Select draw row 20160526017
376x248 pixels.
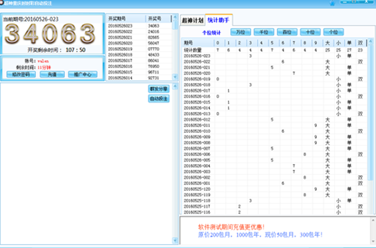tap(139, 60)
